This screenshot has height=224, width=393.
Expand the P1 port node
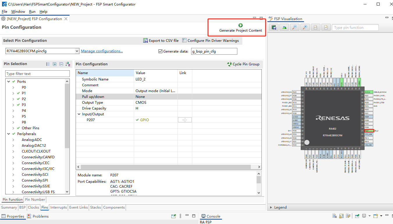(x=13, y=93)
